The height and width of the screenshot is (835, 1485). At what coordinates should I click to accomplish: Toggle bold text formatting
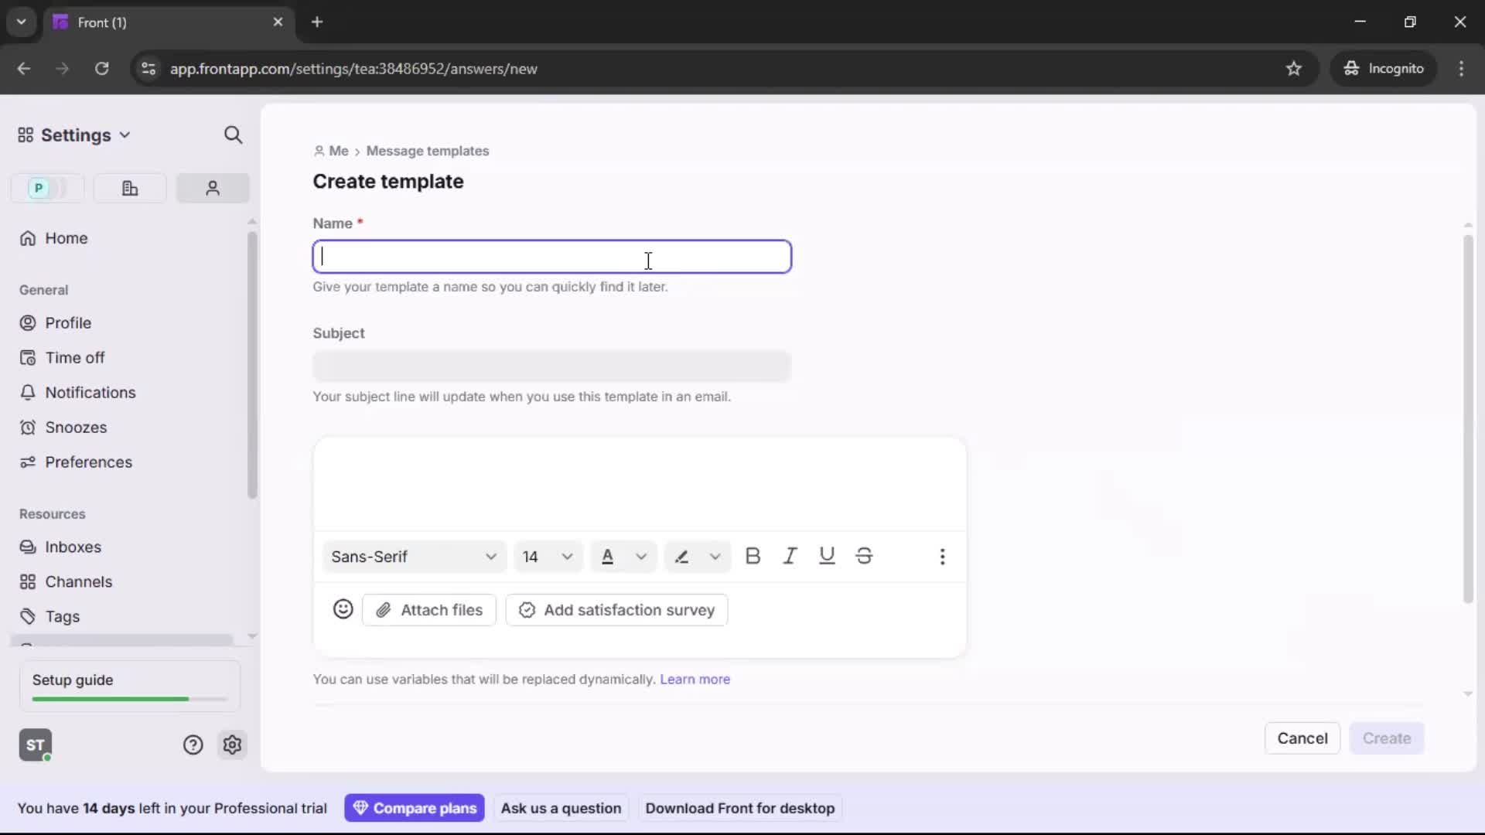pyautogui.click(x=753, y=556)
